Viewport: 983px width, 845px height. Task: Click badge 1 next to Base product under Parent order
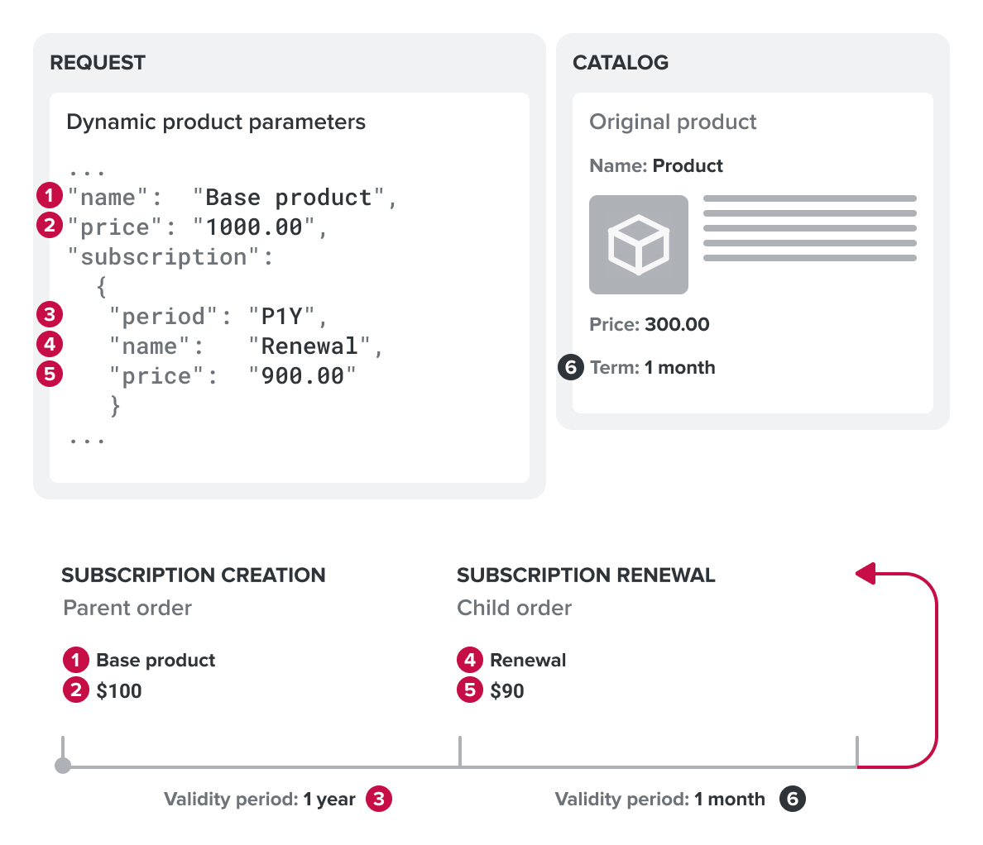coord(76,660)
